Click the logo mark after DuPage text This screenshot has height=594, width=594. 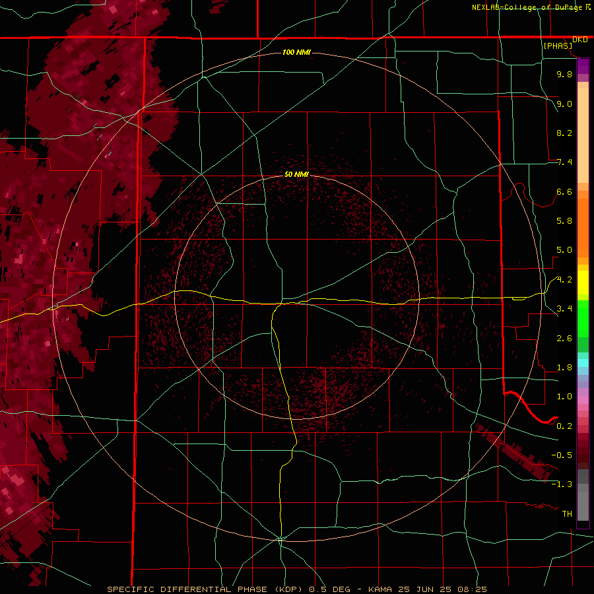587,7
